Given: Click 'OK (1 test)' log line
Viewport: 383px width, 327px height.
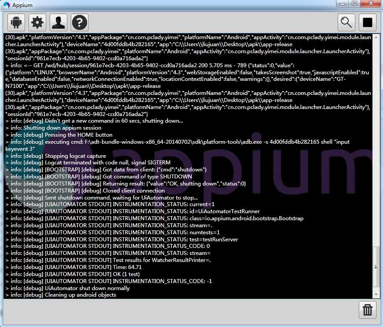Looking at the screenshot, I should [x=73, y=274].
